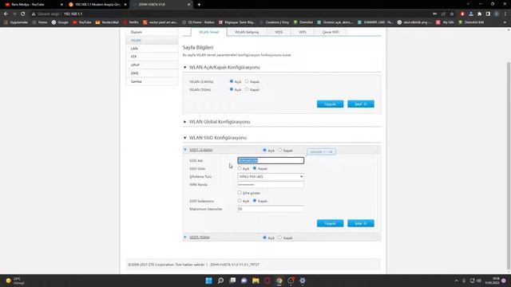The image size is (511, 287).
Task: Show hidden system tray icons
Action: tap(456, 281)
